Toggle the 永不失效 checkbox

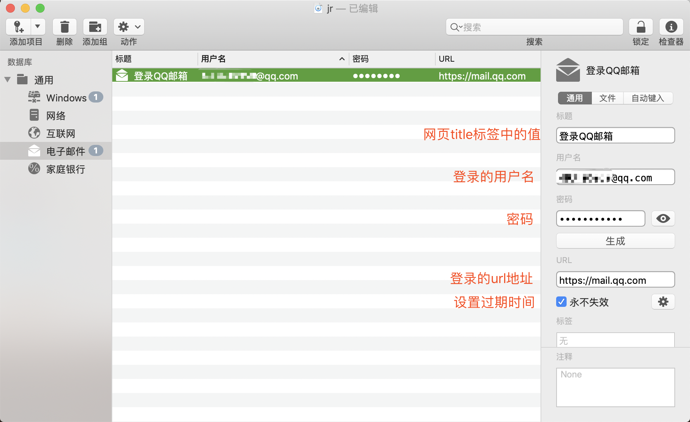pos(561,302)
